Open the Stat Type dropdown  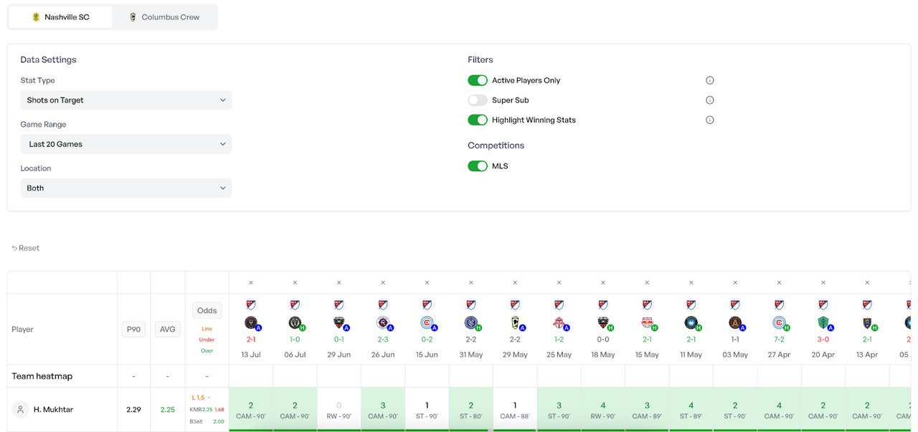[126, 100]
